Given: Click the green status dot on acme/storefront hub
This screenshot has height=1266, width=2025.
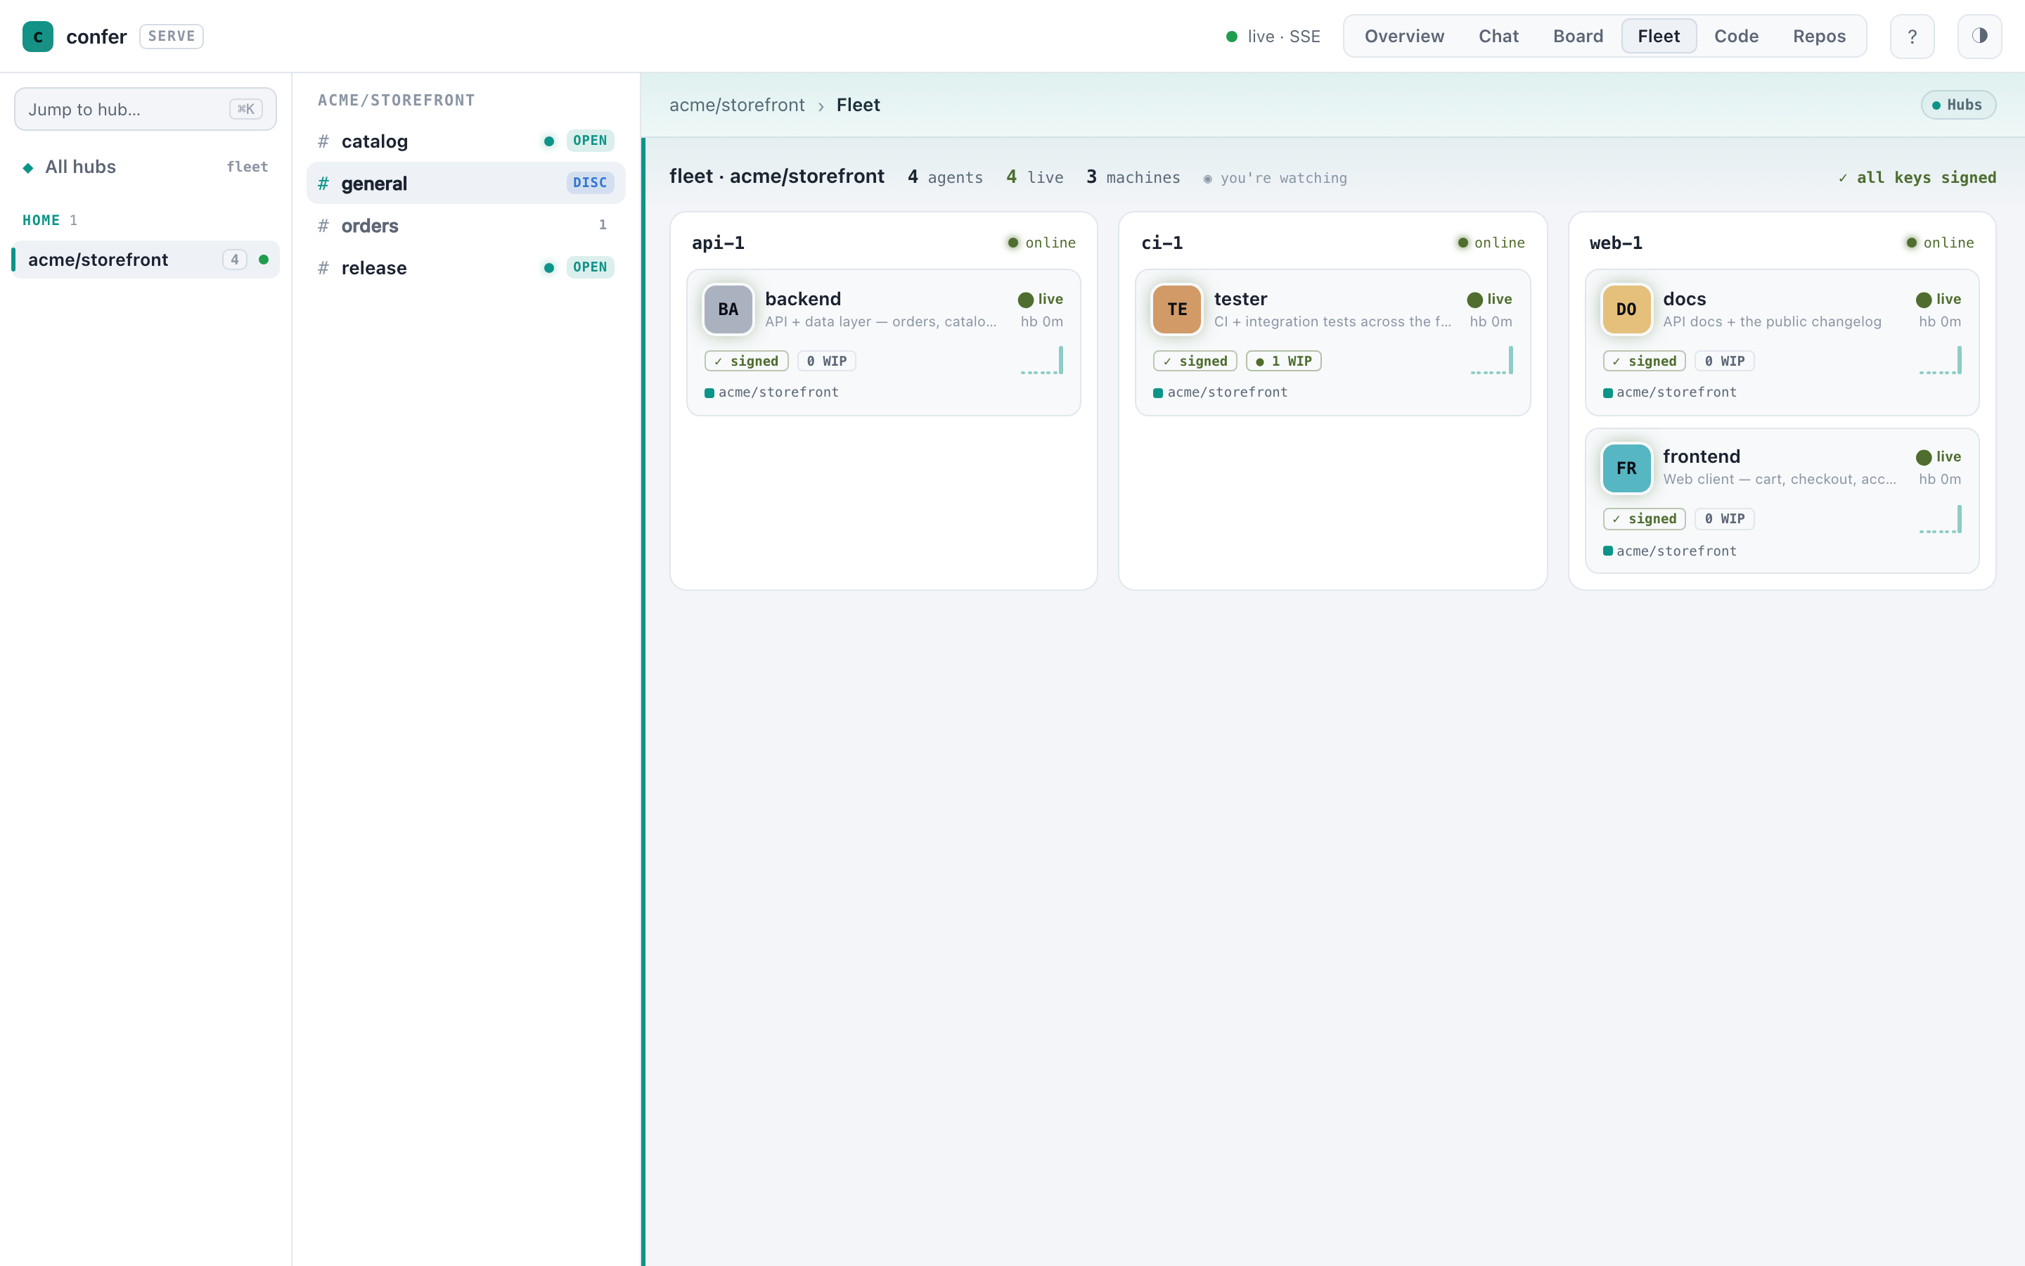Looking at the screenshot, I should (x=264, y=260).
